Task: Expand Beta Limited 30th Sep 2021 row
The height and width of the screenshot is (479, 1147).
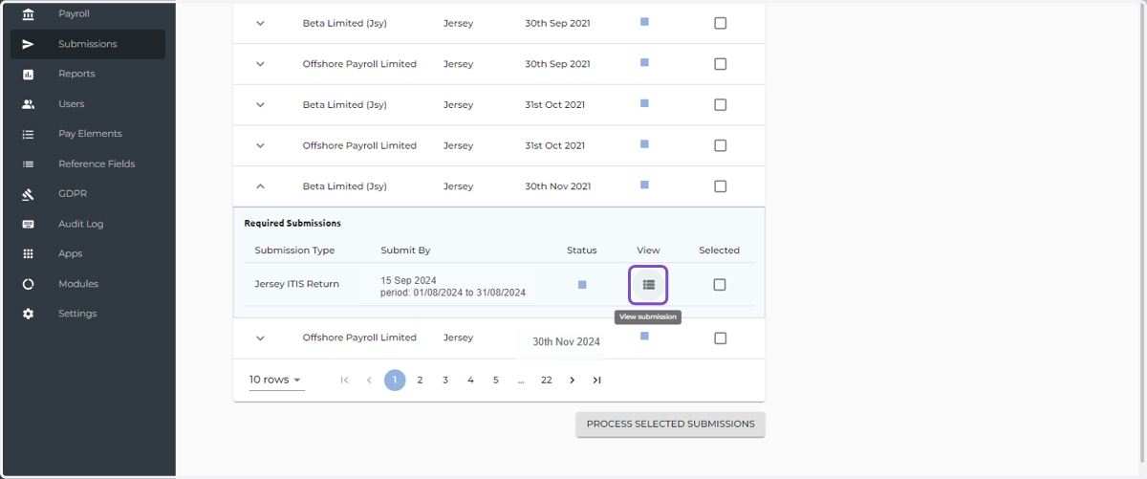Action: [260, 23]
